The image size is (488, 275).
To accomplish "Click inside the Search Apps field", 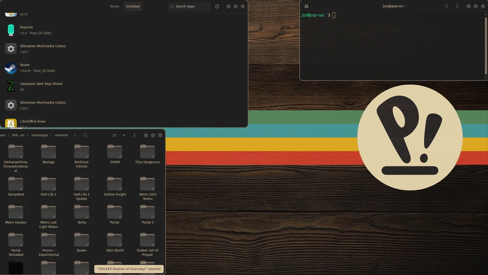I will tap(188, 6).
